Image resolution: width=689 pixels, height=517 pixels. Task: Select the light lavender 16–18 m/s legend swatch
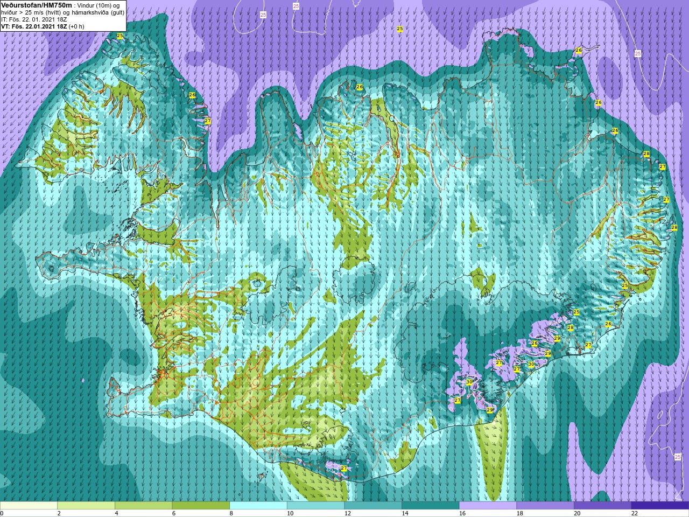coord(488,506)
